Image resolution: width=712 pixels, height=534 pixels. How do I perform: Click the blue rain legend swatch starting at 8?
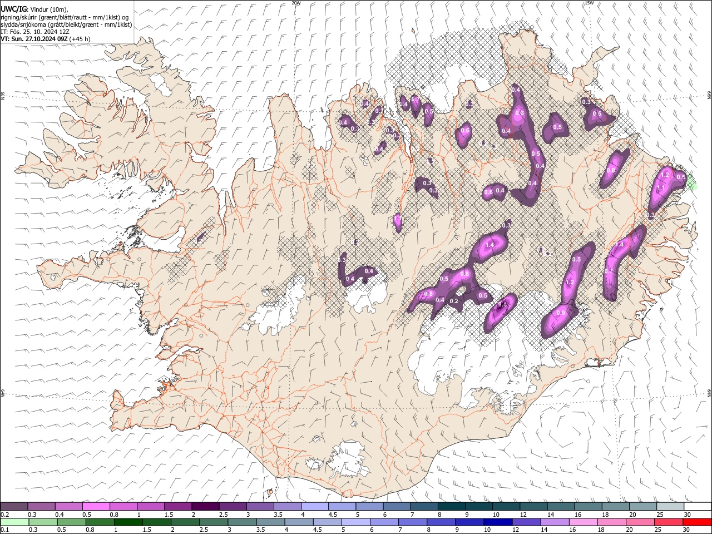pyautogui.click(x=441, y=522)
